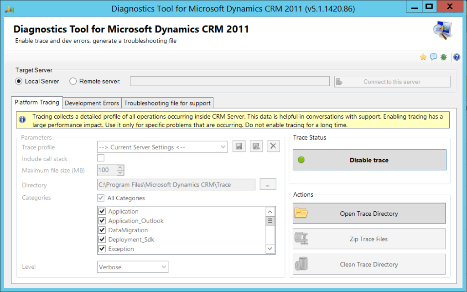Screen dimensions: 467x292
Task: Open the blue help question icon
Action: [x=457, y=57]
